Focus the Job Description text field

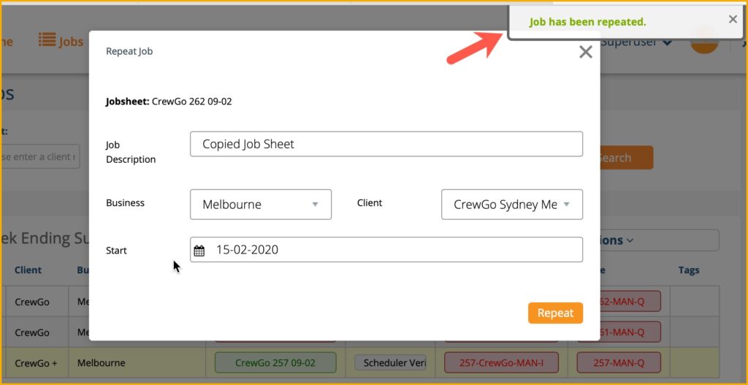[x=386, y=144]
